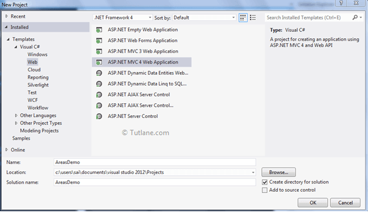The image size is (368, 213).
Task: Click OK to create the project
Action: (313, 202)
